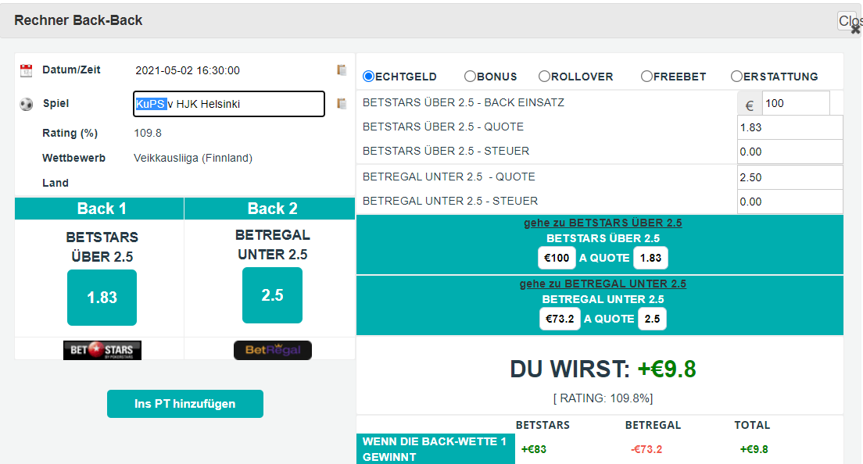Click the Back 2 column header

pyautogui.click(x=270, y=209)
